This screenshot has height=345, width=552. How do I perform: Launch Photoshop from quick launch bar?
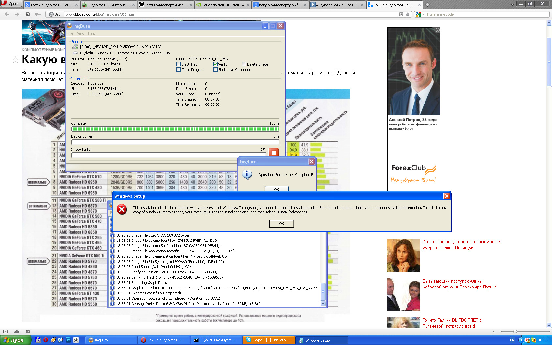(68, 340)
